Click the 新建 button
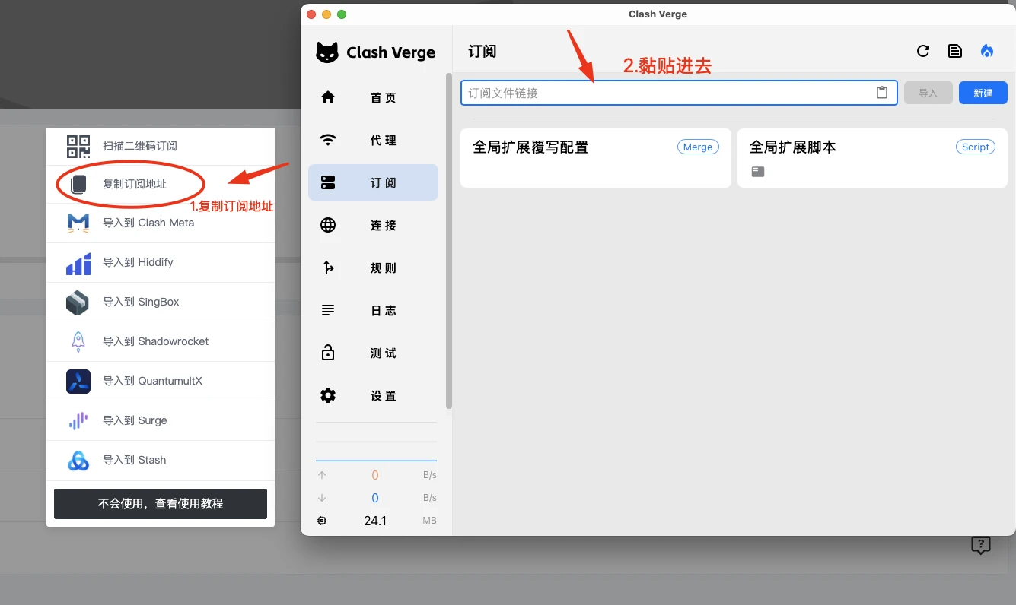 pos(983,92)
